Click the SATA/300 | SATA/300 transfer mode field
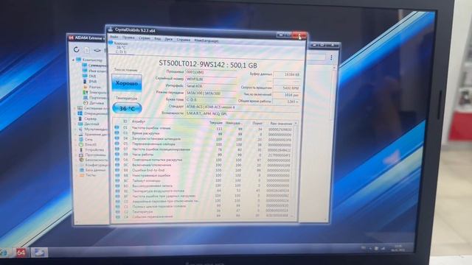This screenshot has height=265, width=472. pos(211,93)
